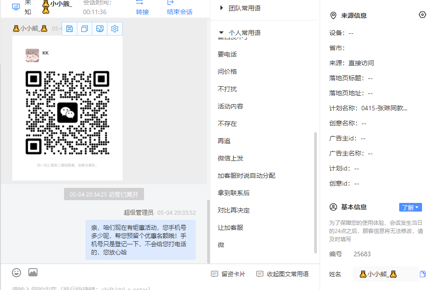Click the chat history scrollbar

209,232
